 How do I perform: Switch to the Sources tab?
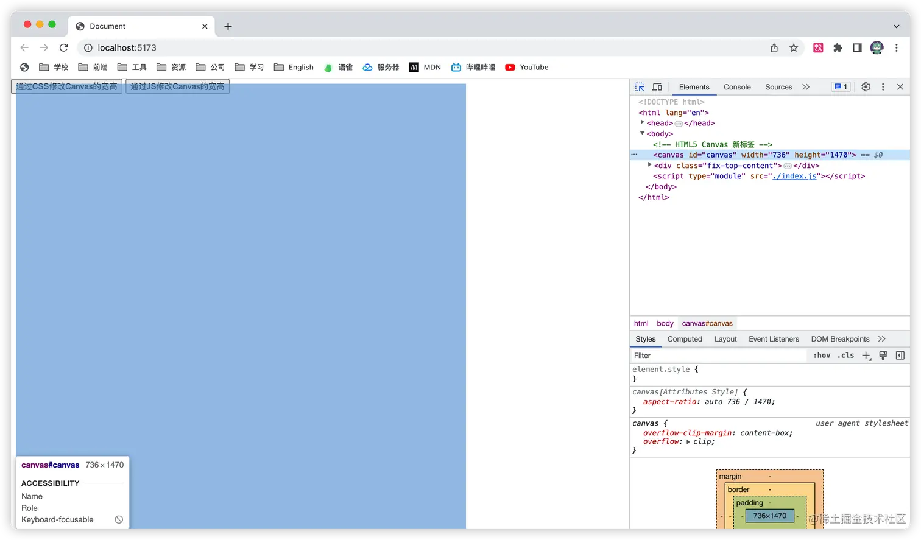tap(778, 87)
